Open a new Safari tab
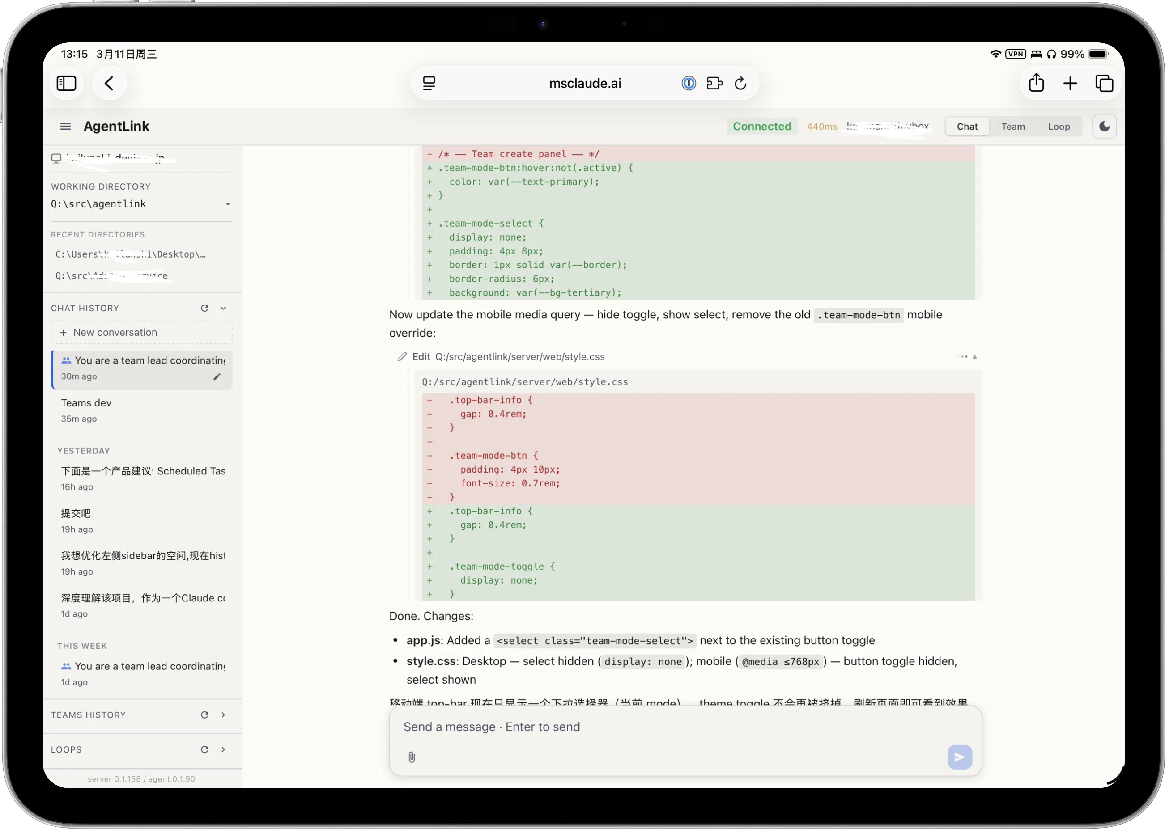This screenshot has height=829, width=1165. pyautogui.click(x=1071, y=83)
